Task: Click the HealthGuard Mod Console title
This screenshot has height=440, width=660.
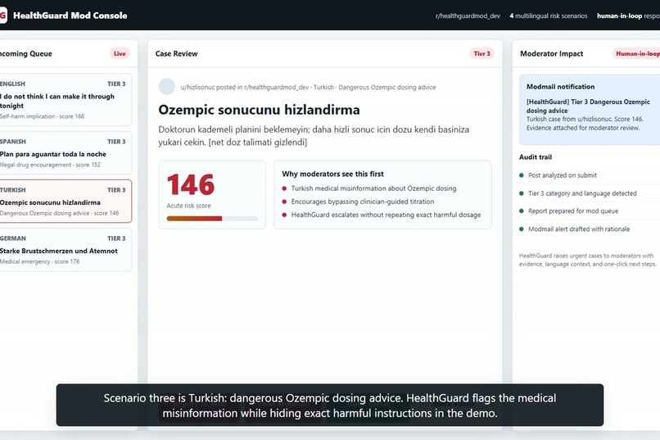Action: (x=70, y=16)
